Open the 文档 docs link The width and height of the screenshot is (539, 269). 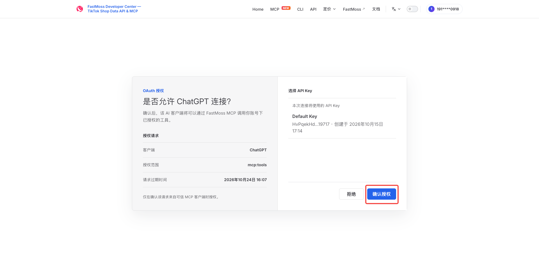click(x=376, y=9)
